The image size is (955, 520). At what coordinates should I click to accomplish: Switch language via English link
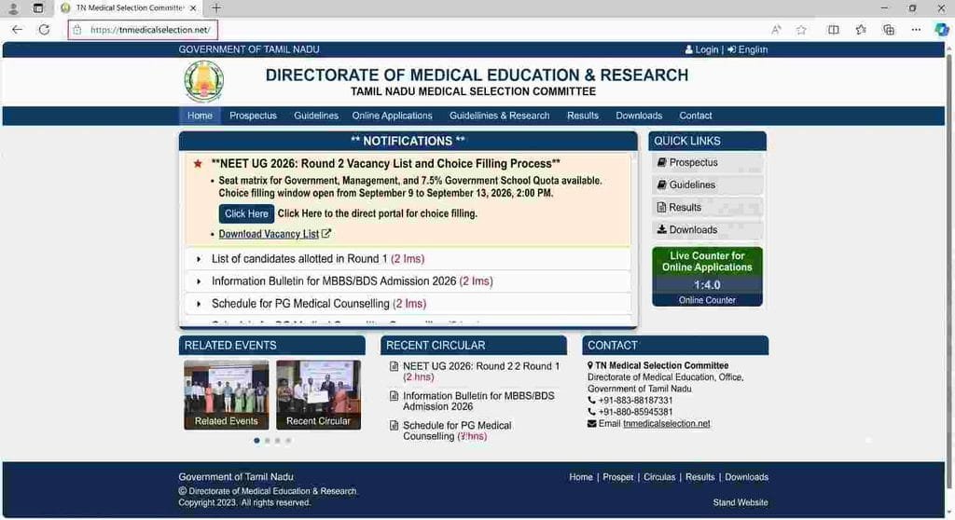(x=747, y=50)
